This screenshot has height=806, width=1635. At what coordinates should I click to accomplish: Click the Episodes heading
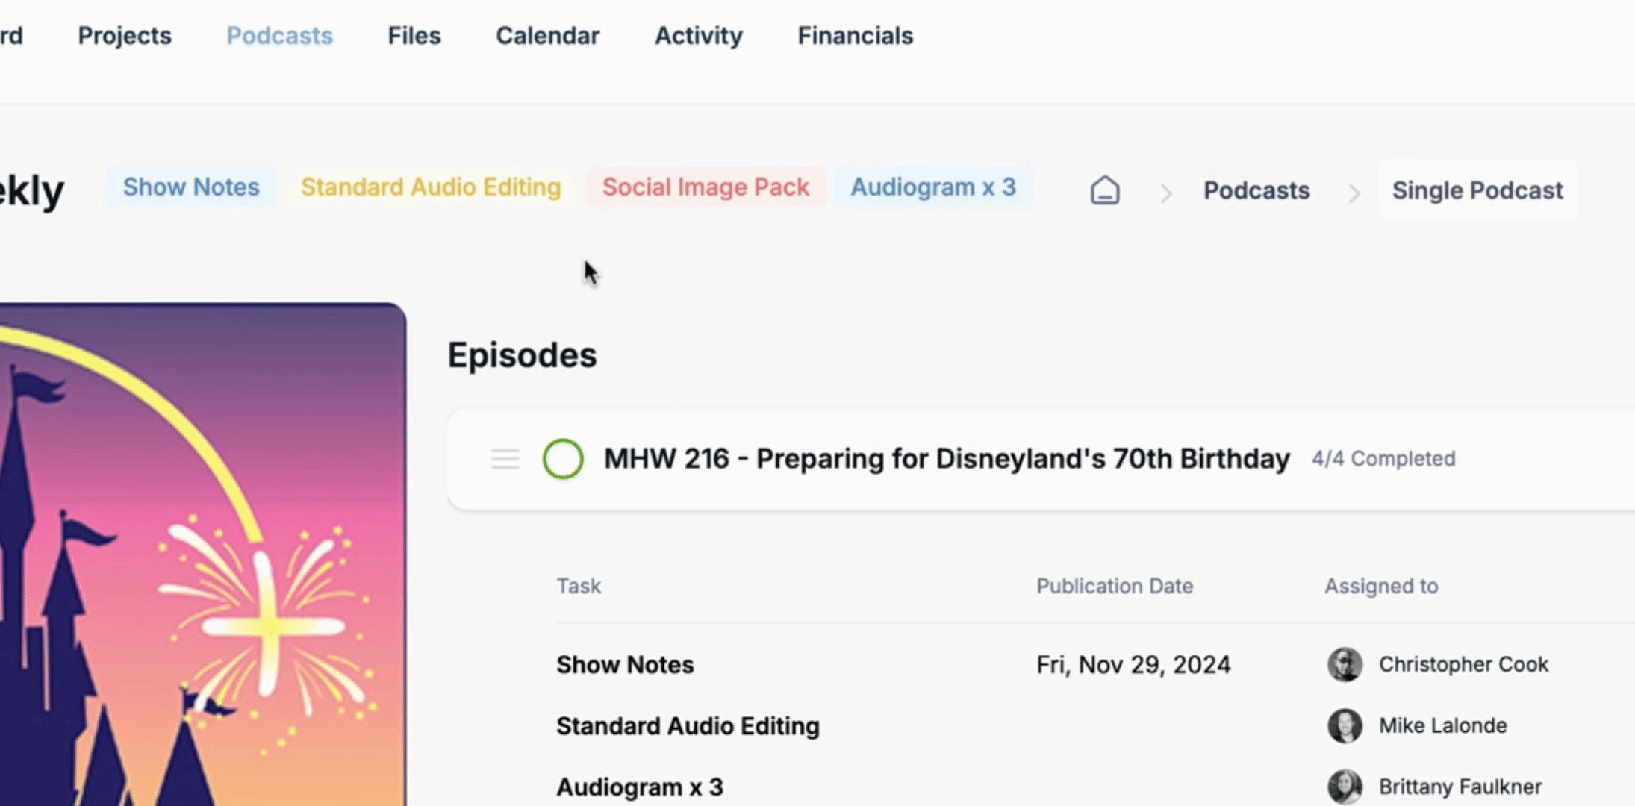(522, 355)
